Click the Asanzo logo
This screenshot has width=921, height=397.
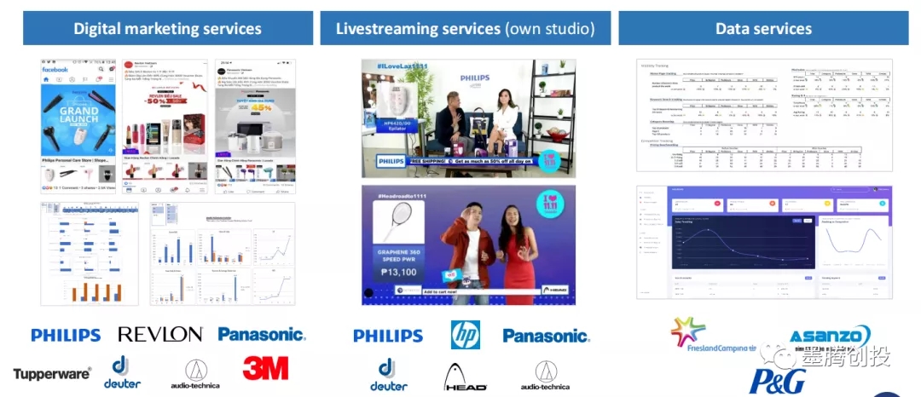pos(830,337)
